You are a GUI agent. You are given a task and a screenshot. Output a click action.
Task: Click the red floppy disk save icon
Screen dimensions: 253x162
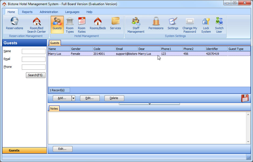[245, 98]
